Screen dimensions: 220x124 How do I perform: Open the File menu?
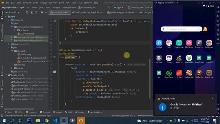tap(8, 3)
